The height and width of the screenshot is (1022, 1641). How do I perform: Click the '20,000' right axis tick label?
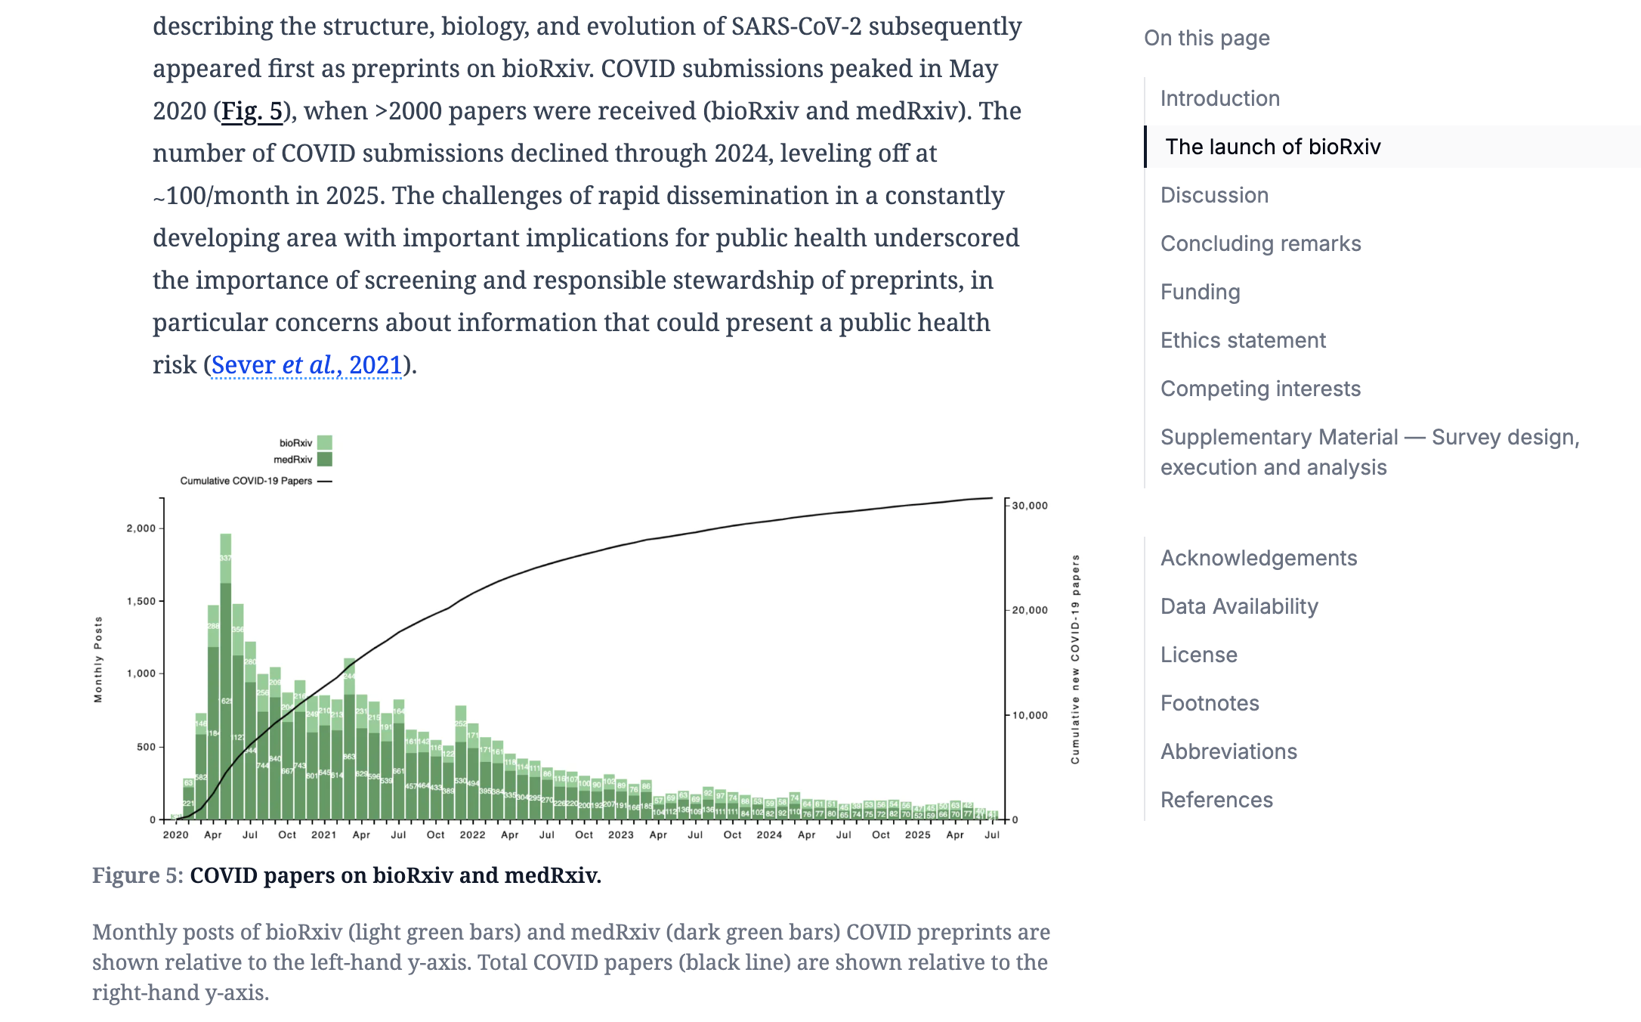(1030, 611)
